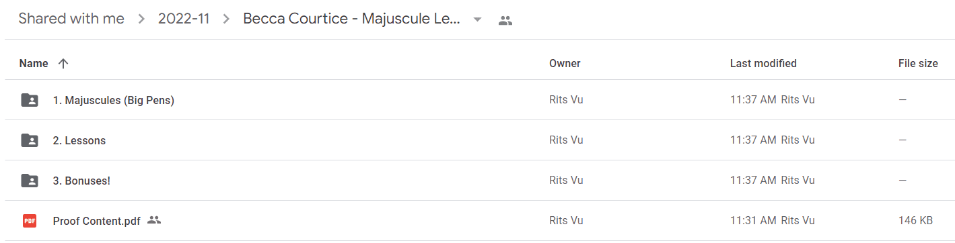Click the chevron after the 2022-11 breadcrumb
Screen dimensions: 955x243
227,19
